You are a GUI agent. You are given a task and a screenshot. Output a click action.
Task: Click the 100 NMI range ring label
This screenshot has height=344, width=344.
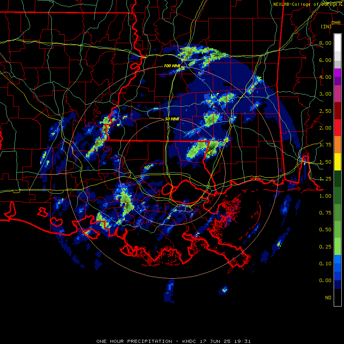click(172, 66)
